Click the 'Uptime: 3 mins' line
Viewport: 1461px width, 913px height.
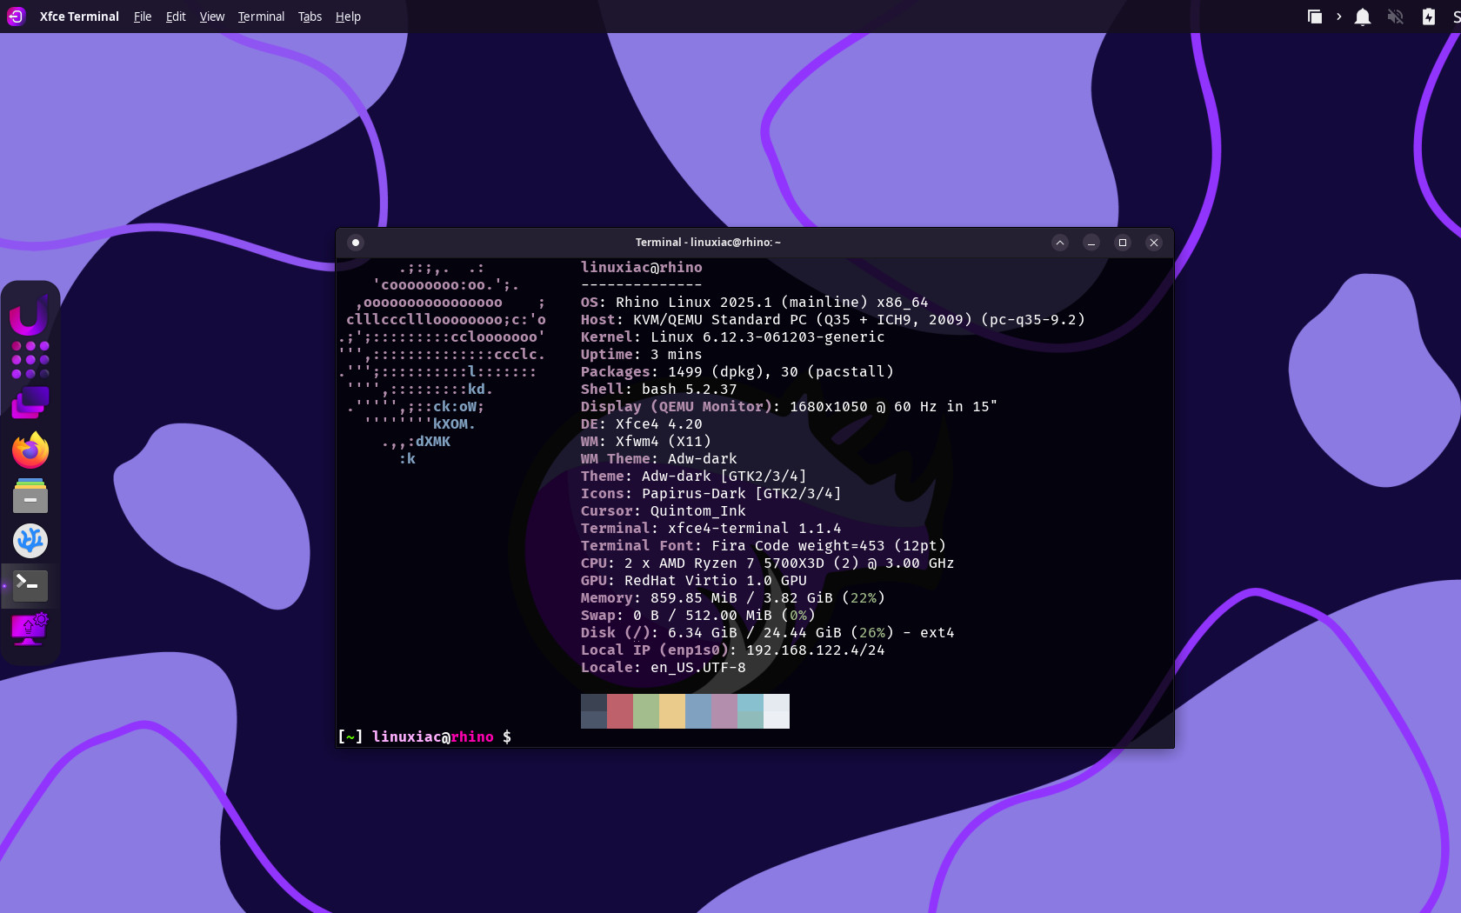[x=642, y=355]
